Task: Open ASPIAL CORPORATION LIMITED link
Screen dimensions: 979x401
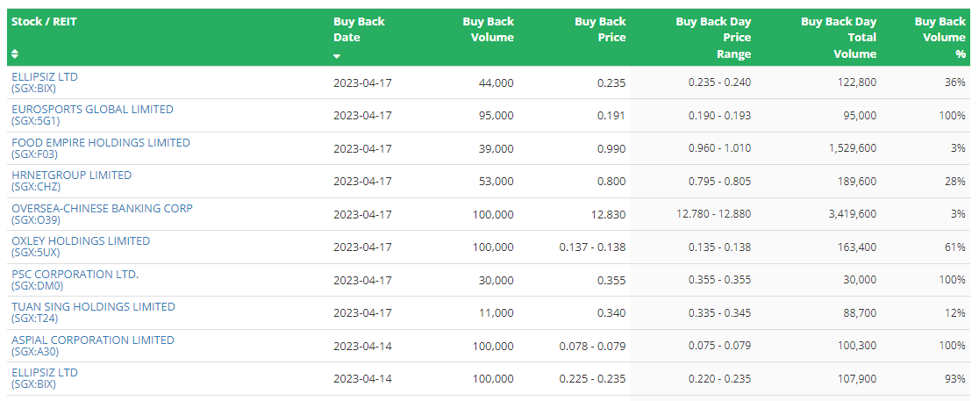Action: [92, 340]
